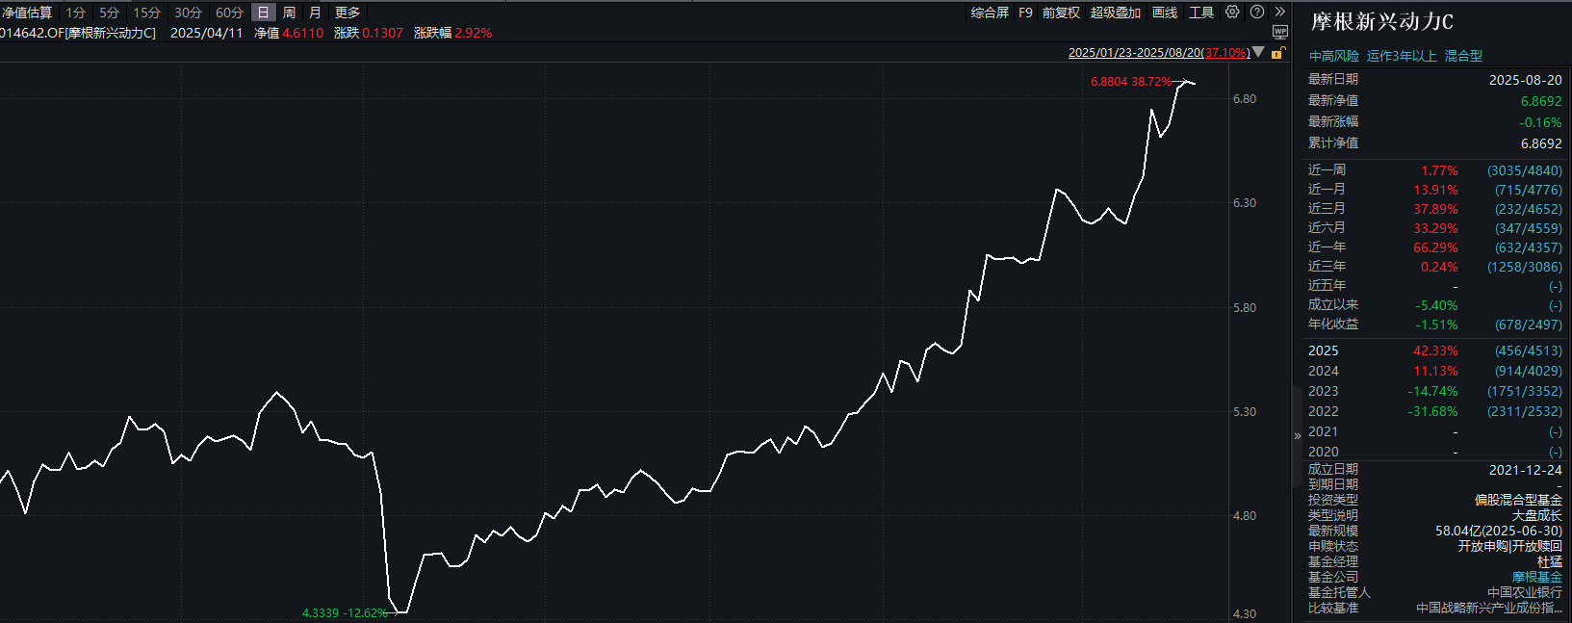Select the 年化收益 value -1.51%
The width and height of the screenshot is (1572, 623).
[1436, 324]
